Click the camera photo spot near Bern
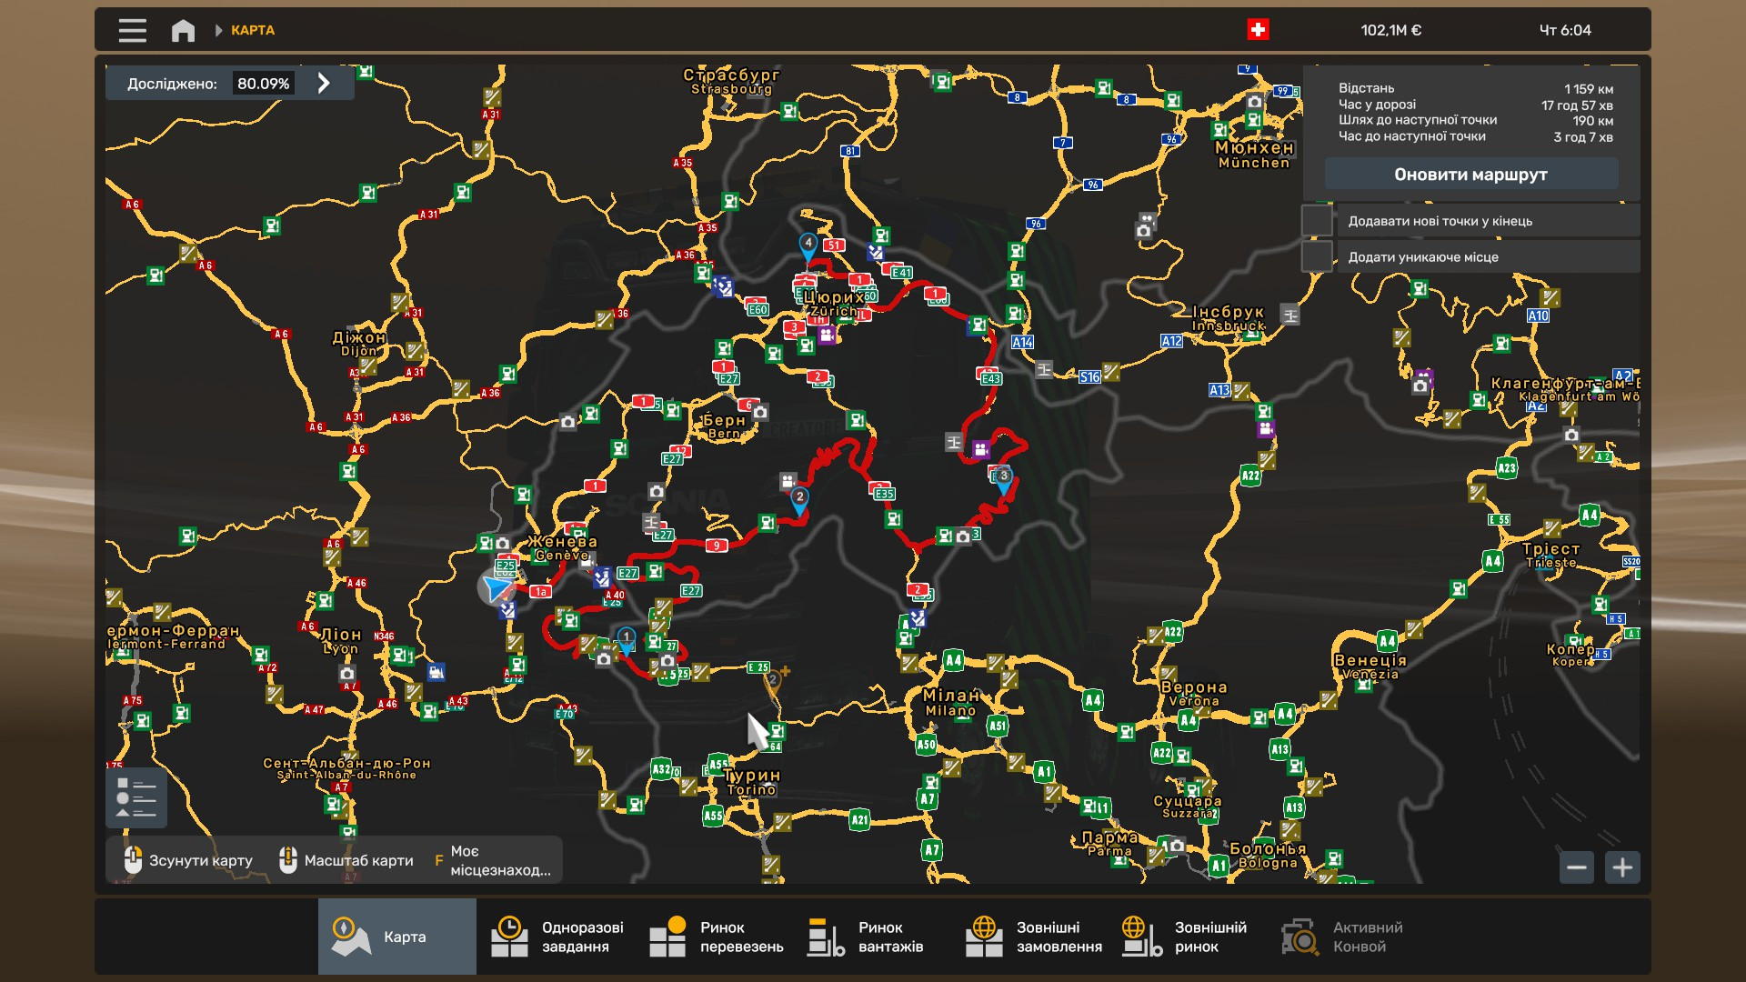The width and height of the screenshot is (1746, 982). pos(760,412)
